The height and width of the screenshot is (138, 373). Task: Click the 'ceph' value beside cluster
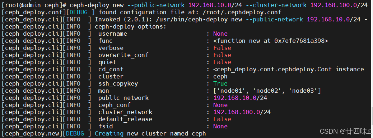coord(220,76)
